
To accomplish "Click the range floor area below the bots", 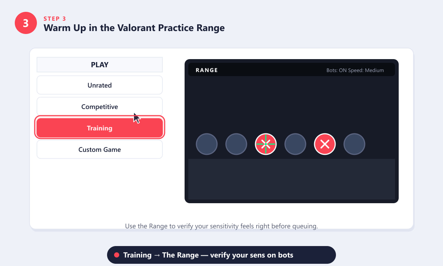I will click(292, 179).
